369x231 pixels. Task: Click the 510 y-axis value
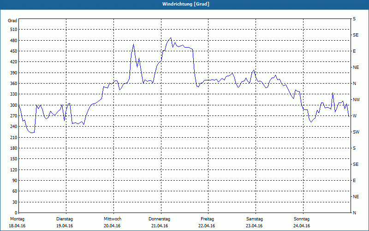(13, 30)
